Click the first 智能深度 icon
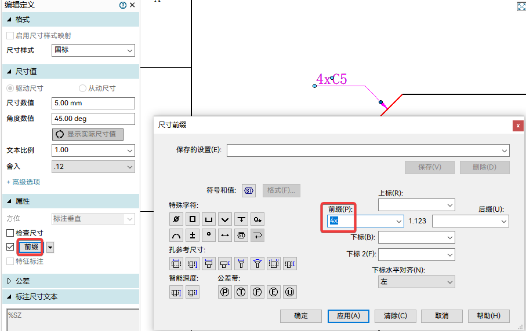This screenshot has height=331, width=526. (x=176, y=292)
